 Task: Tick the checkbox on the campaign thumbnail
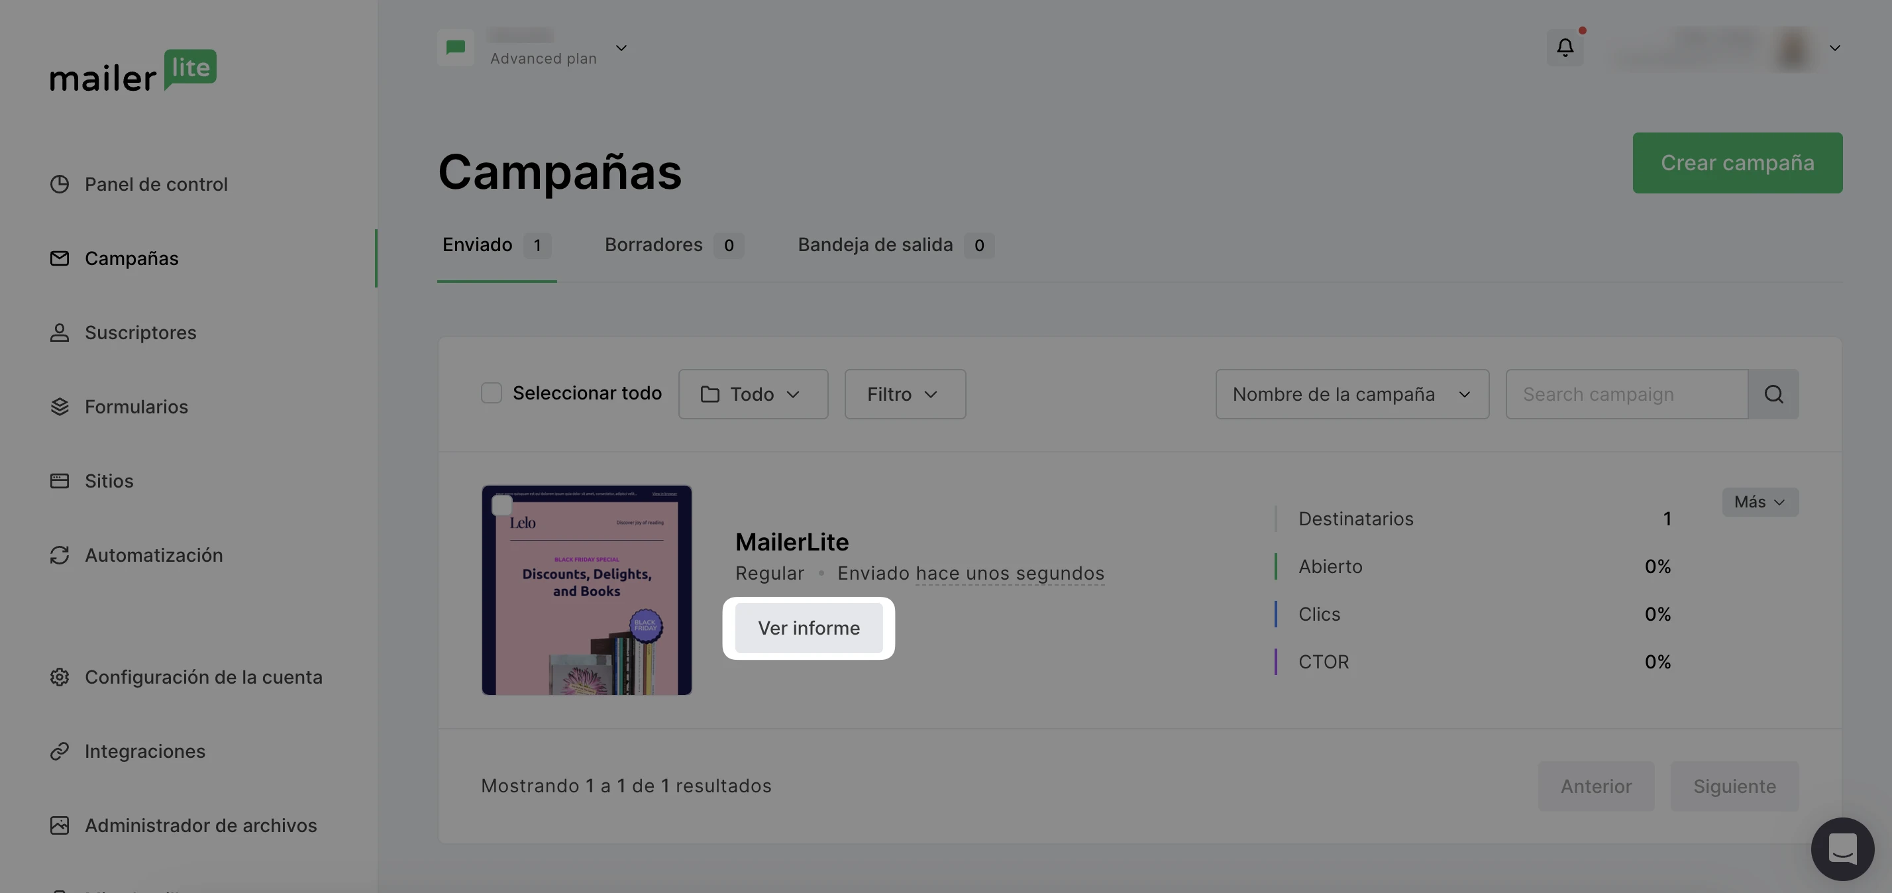click(x=501, y=505)
